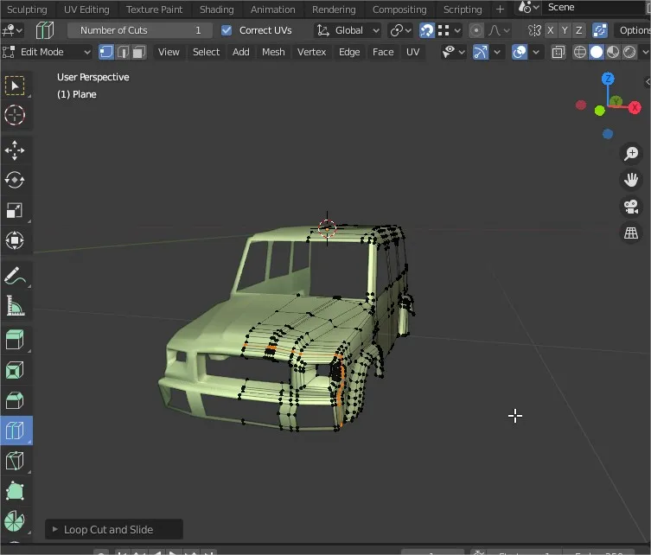Toggle viewport gizmo display button
This screenshot has height=555, width=651.
pos(481,53)
